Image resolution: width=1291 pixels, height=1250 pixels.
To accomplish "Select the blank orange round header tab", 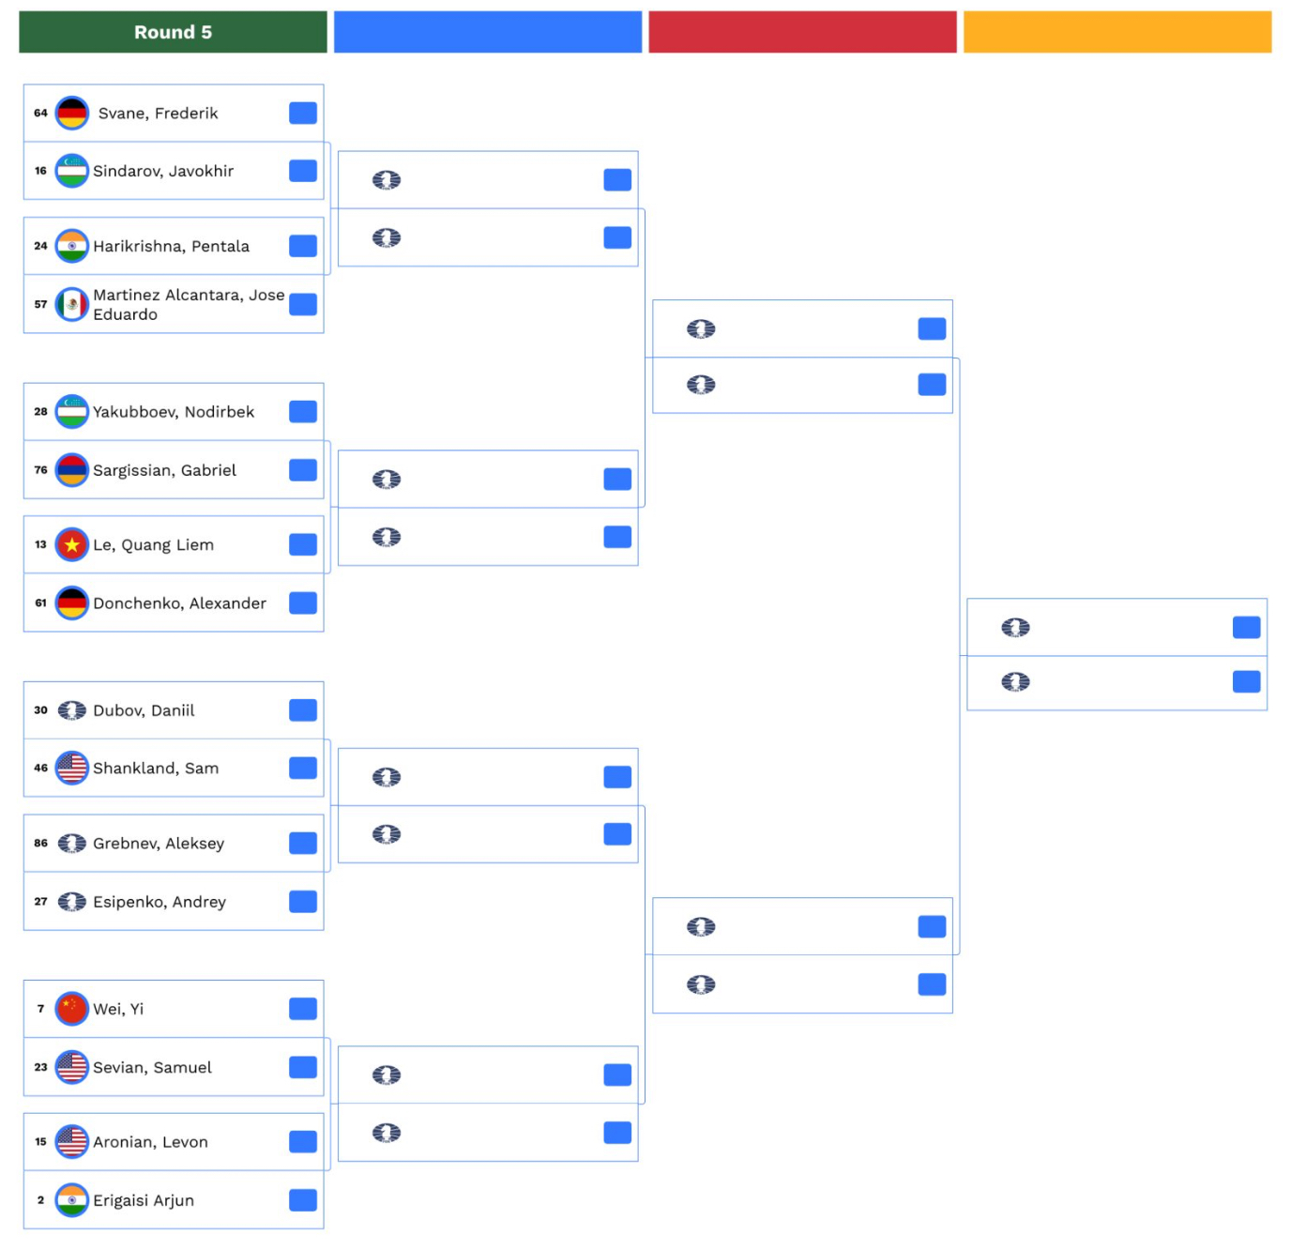I will point(1116,32).
